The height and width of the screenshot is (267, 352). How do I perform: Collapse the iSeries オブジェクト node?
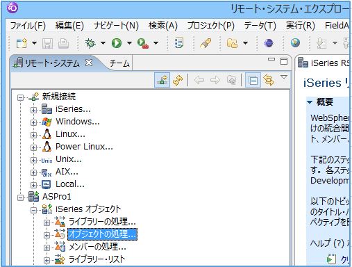[33, 210]
